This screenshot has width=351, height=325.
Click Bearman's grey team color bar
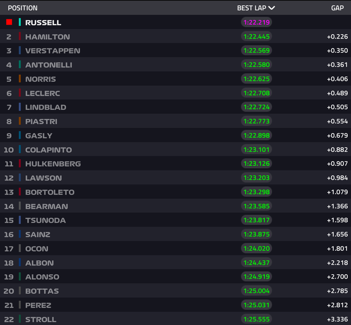point(20,206)
